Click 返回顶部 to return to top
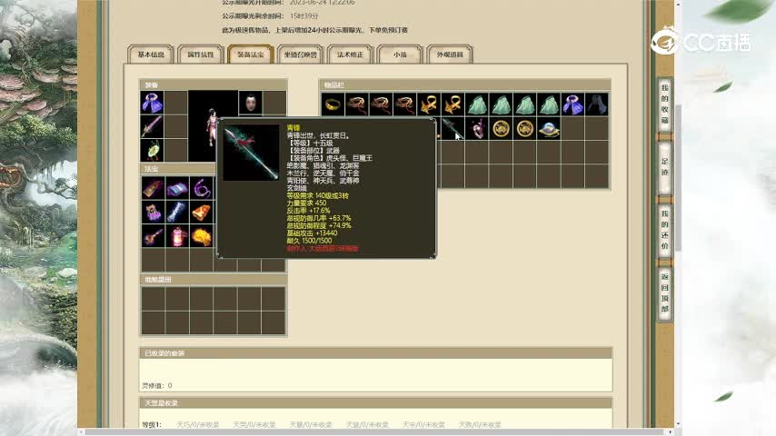 coord(664,292)
